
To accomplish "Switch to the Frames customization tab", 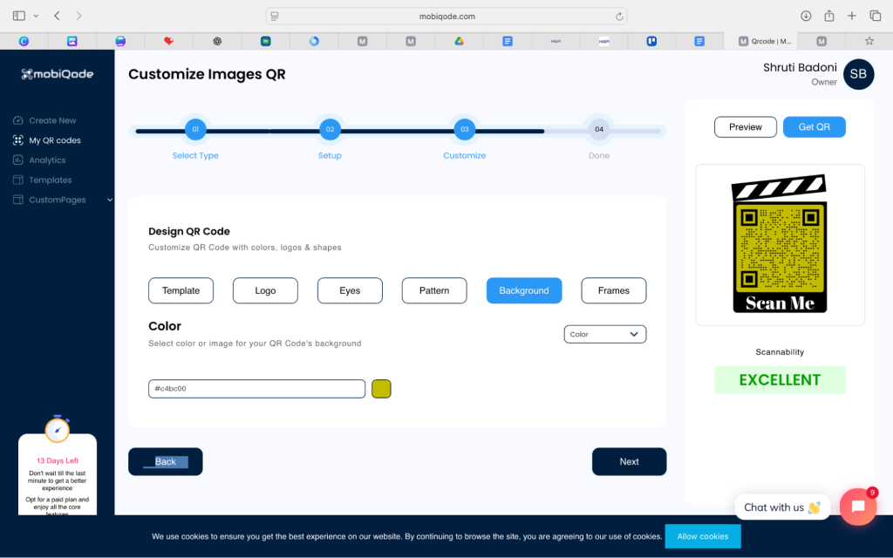I will pyautogui.click(x=613, y=290).
